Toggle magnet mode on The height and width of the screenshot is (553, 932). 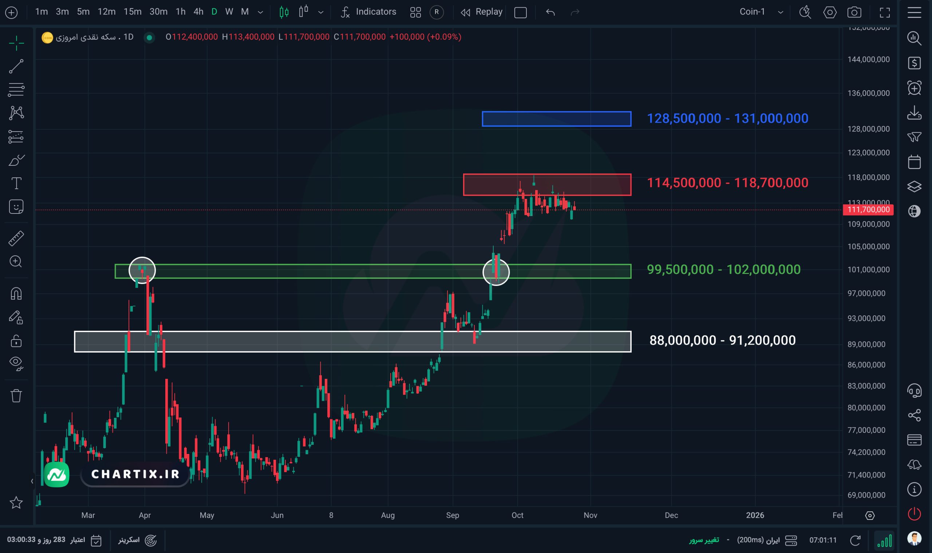pos(16,294)
